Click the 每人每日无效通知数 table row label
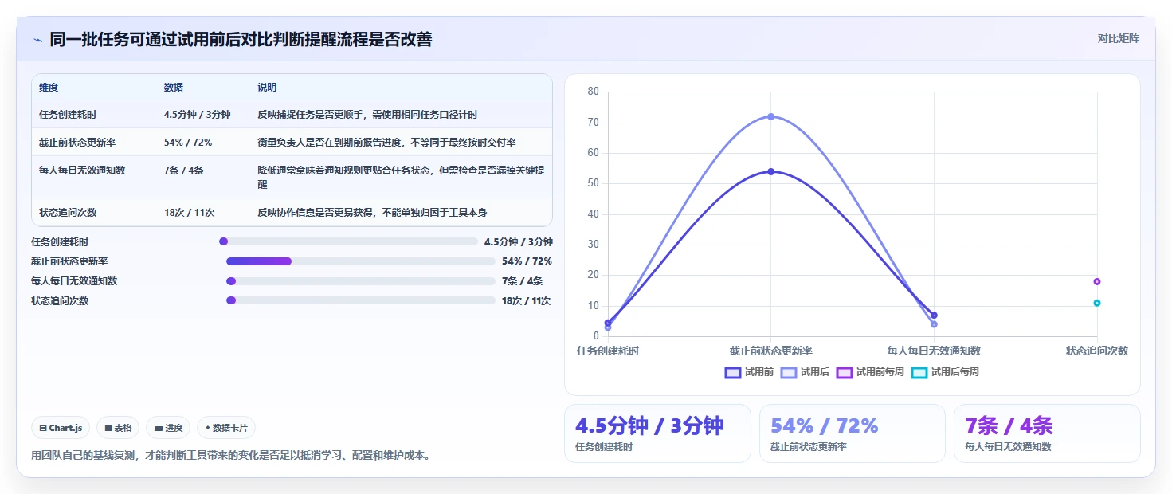Screen dimensions: 1172x494 (82, 171)
